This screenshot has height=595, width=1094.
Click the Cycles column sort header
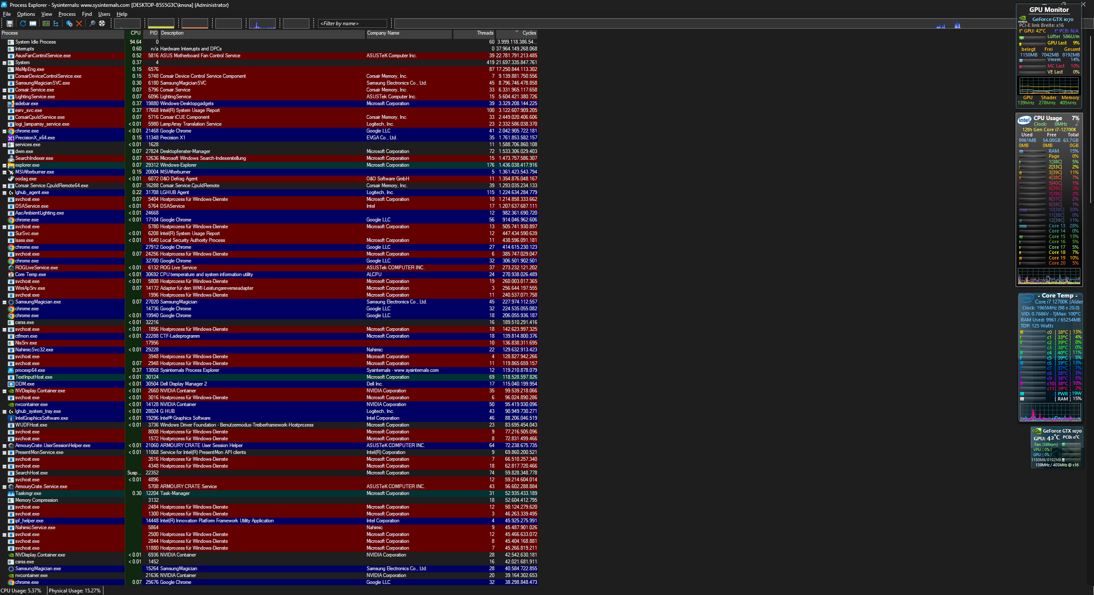(x=529, y=33)
